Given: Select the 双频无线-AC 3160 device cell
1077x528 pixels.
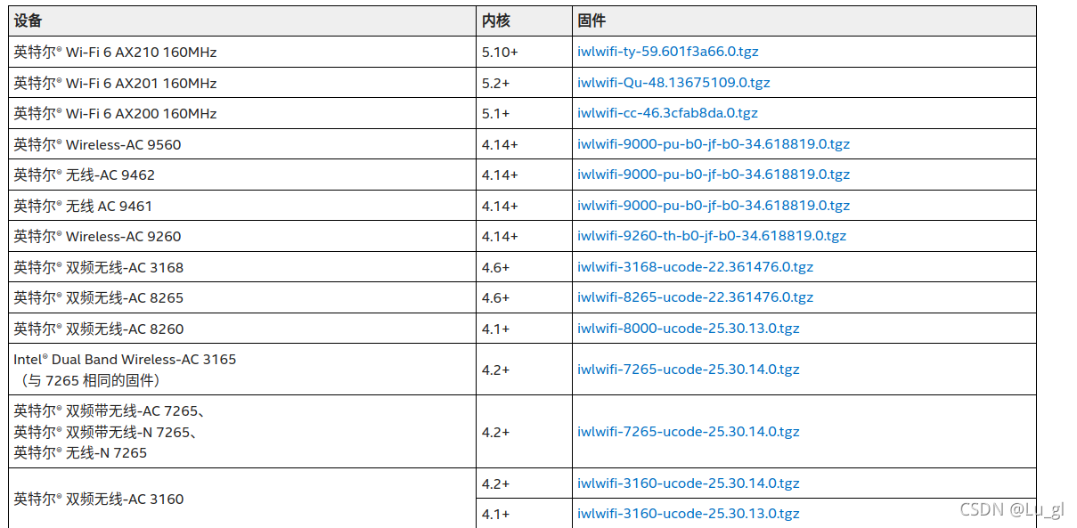Looking at the screenshot, I should pyautogui.click(x=242, y=499).
